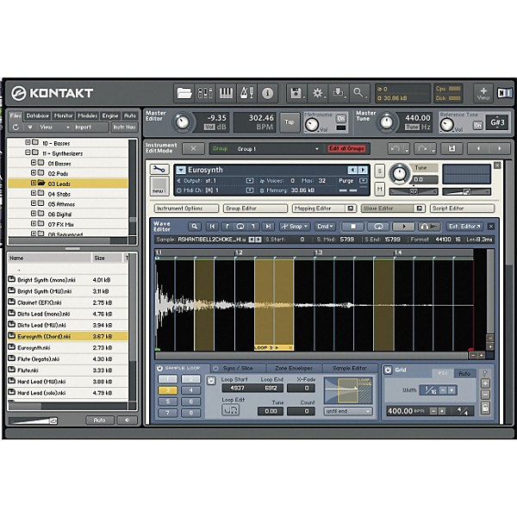
Task: Click the Loop Edit icon button
Action: click(230, 410)
